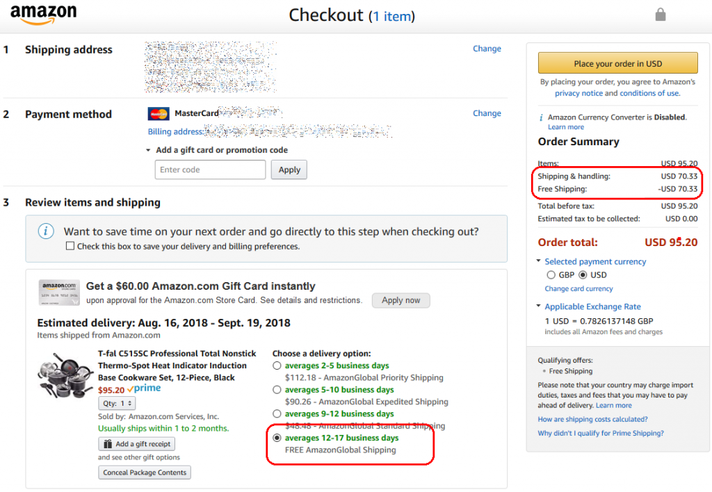Click the Amazon logo
712x492 pixels.
[44, 14]
